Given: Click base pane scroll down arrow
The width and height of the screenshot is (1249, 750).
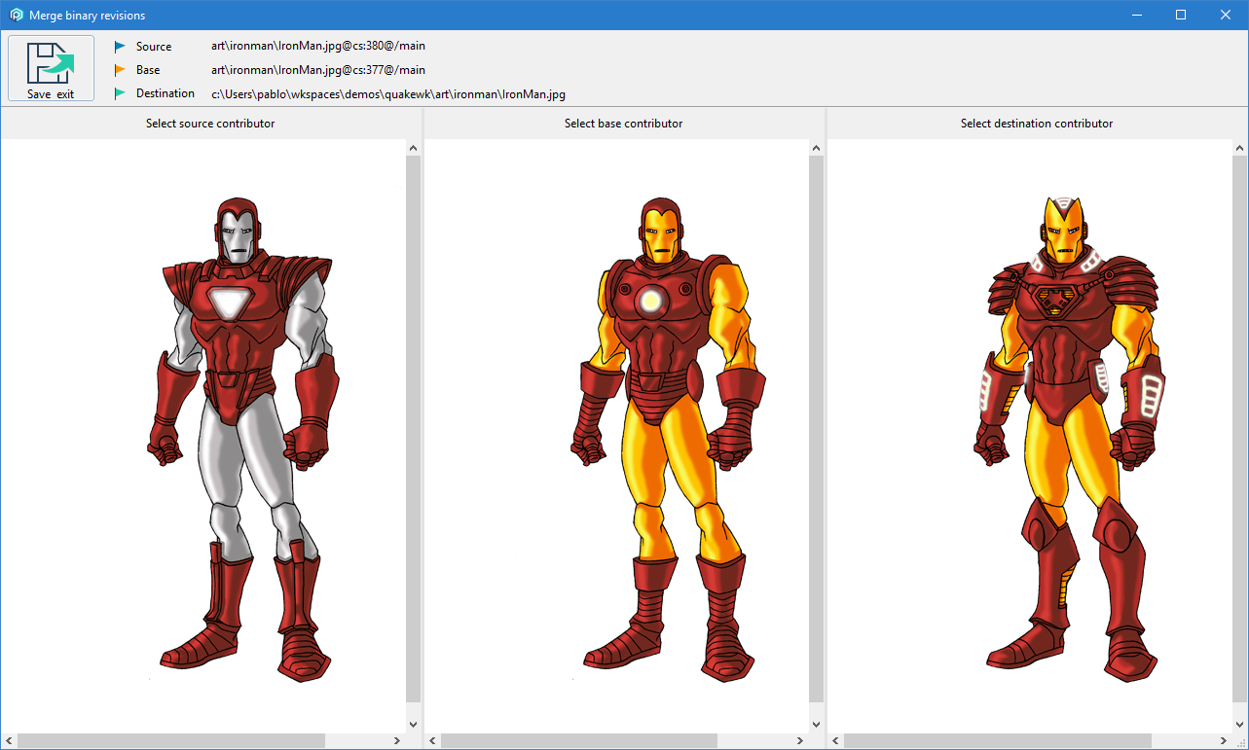Looking at the screenshot, I should (x=816, y=724).
